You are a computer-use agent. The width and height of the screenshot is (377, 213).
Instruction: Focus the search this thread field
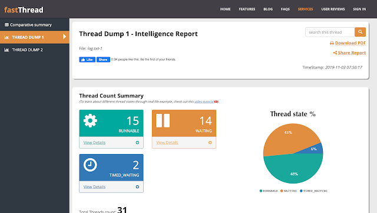[330, 32]
